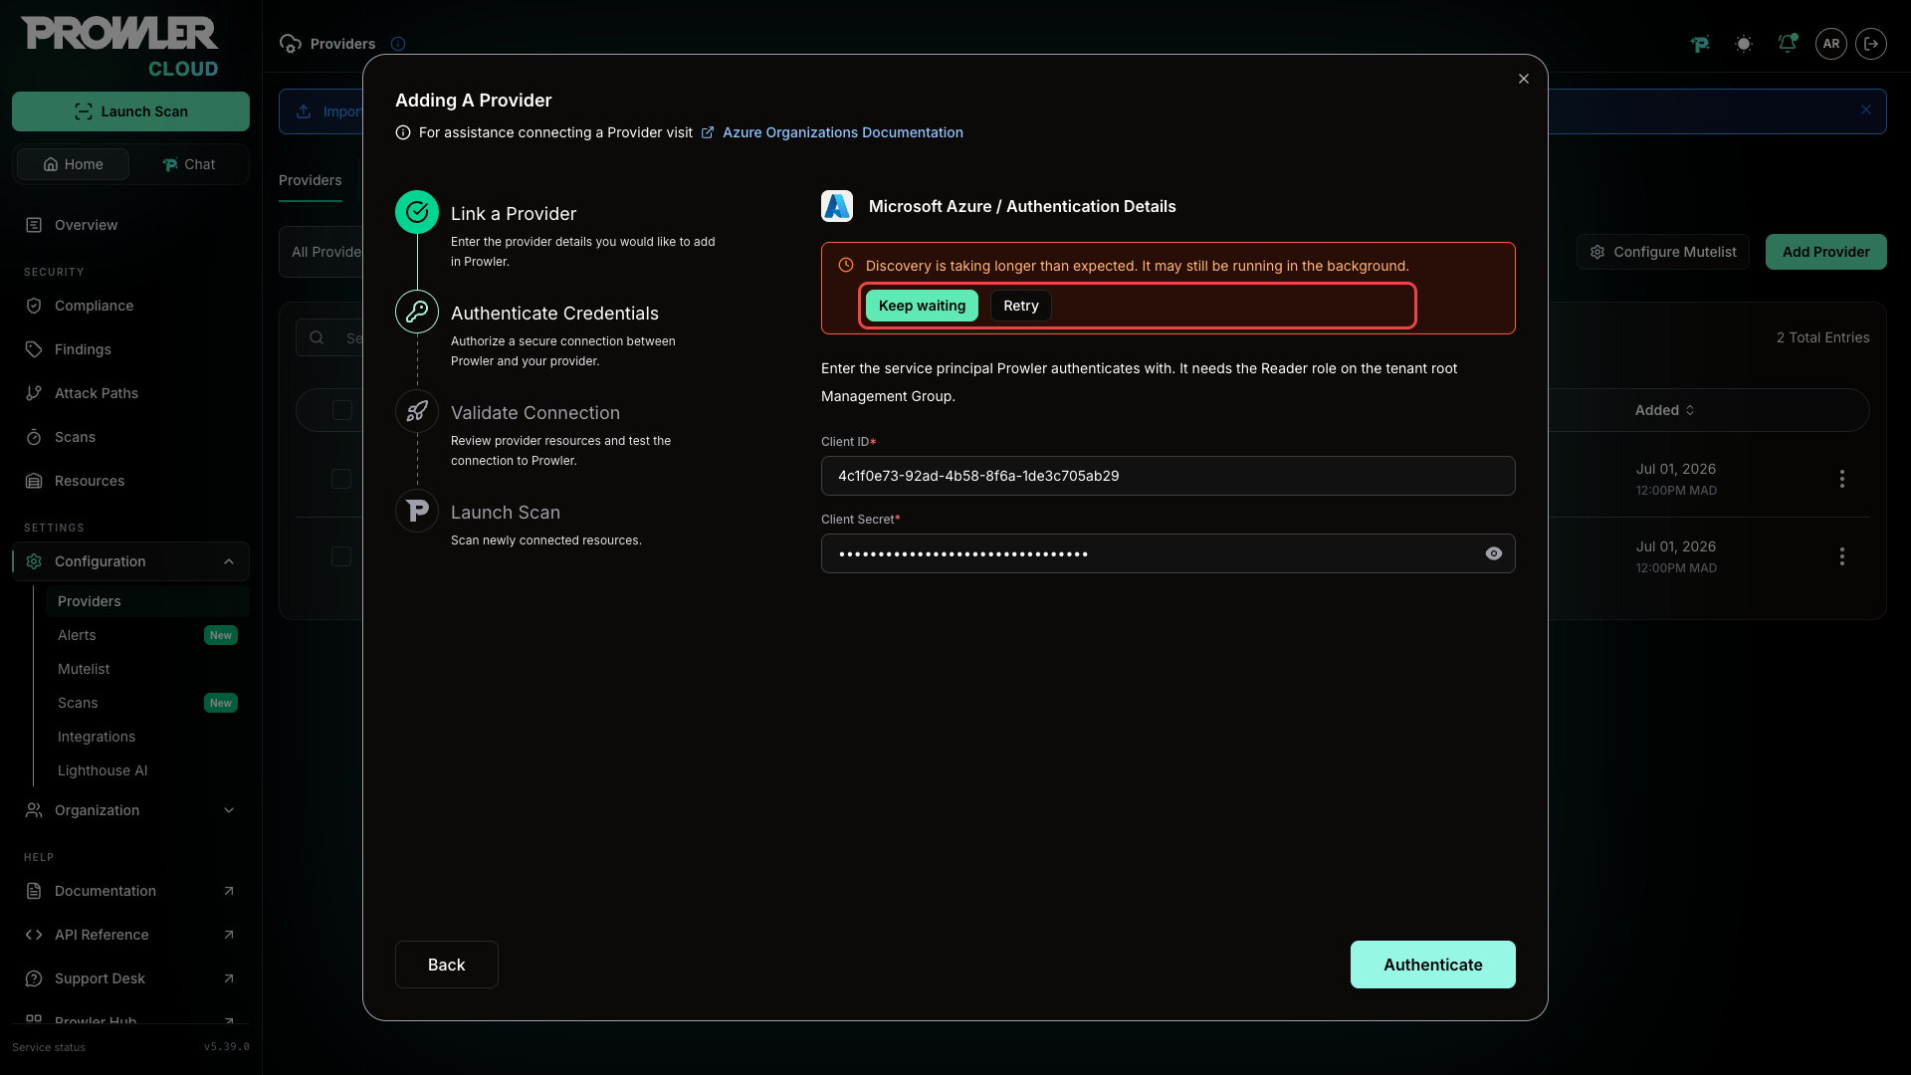Viewport: 1911px width, 1075px height.
Task: Open Documentation external link arrow
Action: [x=229, y=891]
